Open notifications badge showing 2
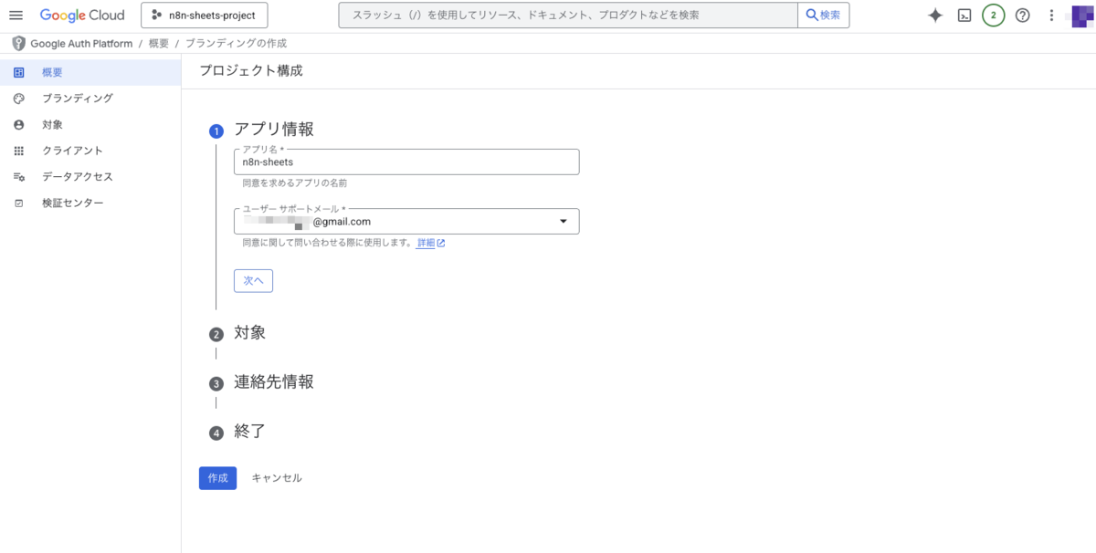1096x553 pixels. coord(994,16)
